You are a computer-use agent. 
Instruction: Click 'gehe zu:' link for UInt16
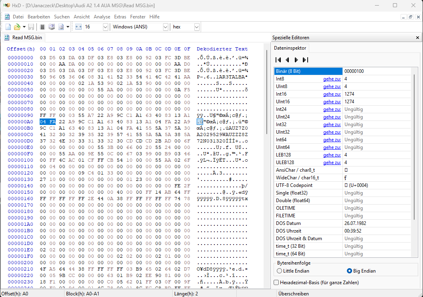pyautogui.click(x=332, y=102)
